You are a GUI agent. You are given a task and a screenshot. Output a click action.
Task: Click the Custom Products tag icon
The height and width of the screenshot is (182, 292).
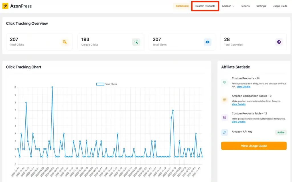pyautogui.click(x=225, y=82)
